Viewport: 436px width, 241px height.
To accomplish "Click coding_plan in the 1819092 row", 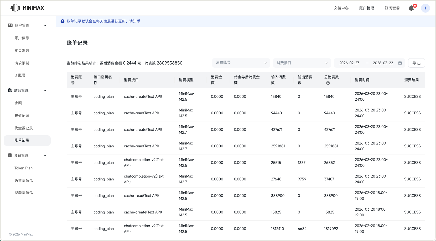I will 104,229.
